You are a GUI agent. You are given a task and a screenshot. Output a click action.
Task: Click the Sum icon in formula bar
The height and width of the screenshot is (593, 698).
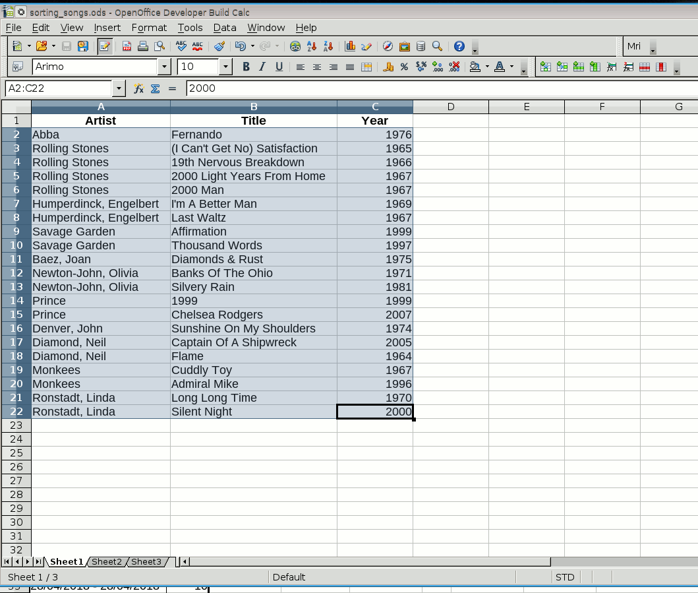point(156,88)
